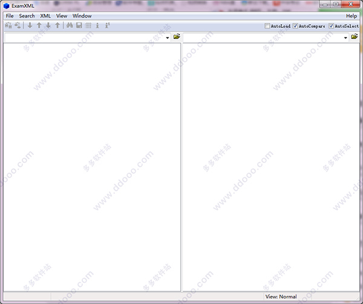363x304 pixels.
Task: Click the grid columns toolbar icon
Action: (x=88, y=25)
